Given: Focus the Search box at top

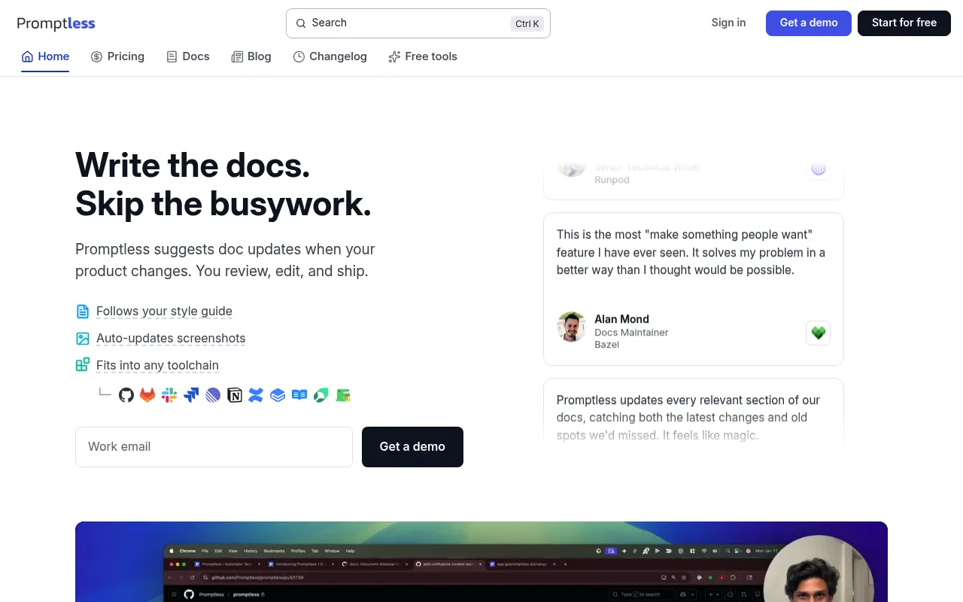Looking at the screenshot, I should coord(418,23).
